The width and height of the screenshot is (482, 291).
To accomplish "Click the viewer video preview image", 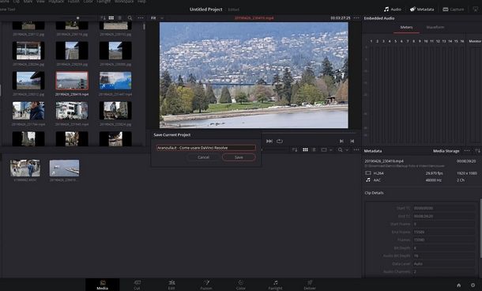I will (254, 75).
